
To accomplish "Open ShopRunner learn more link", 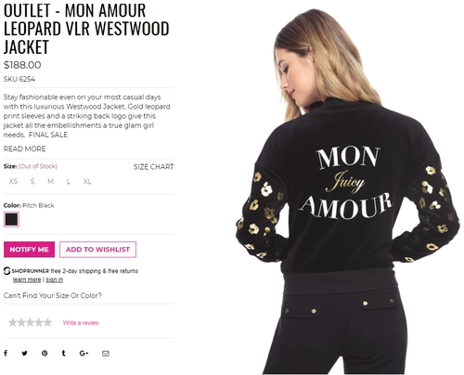I will point(27,279).
